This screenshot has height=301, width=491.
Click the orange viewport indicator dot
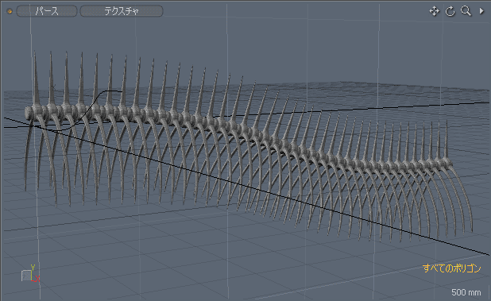click(10, 12)
